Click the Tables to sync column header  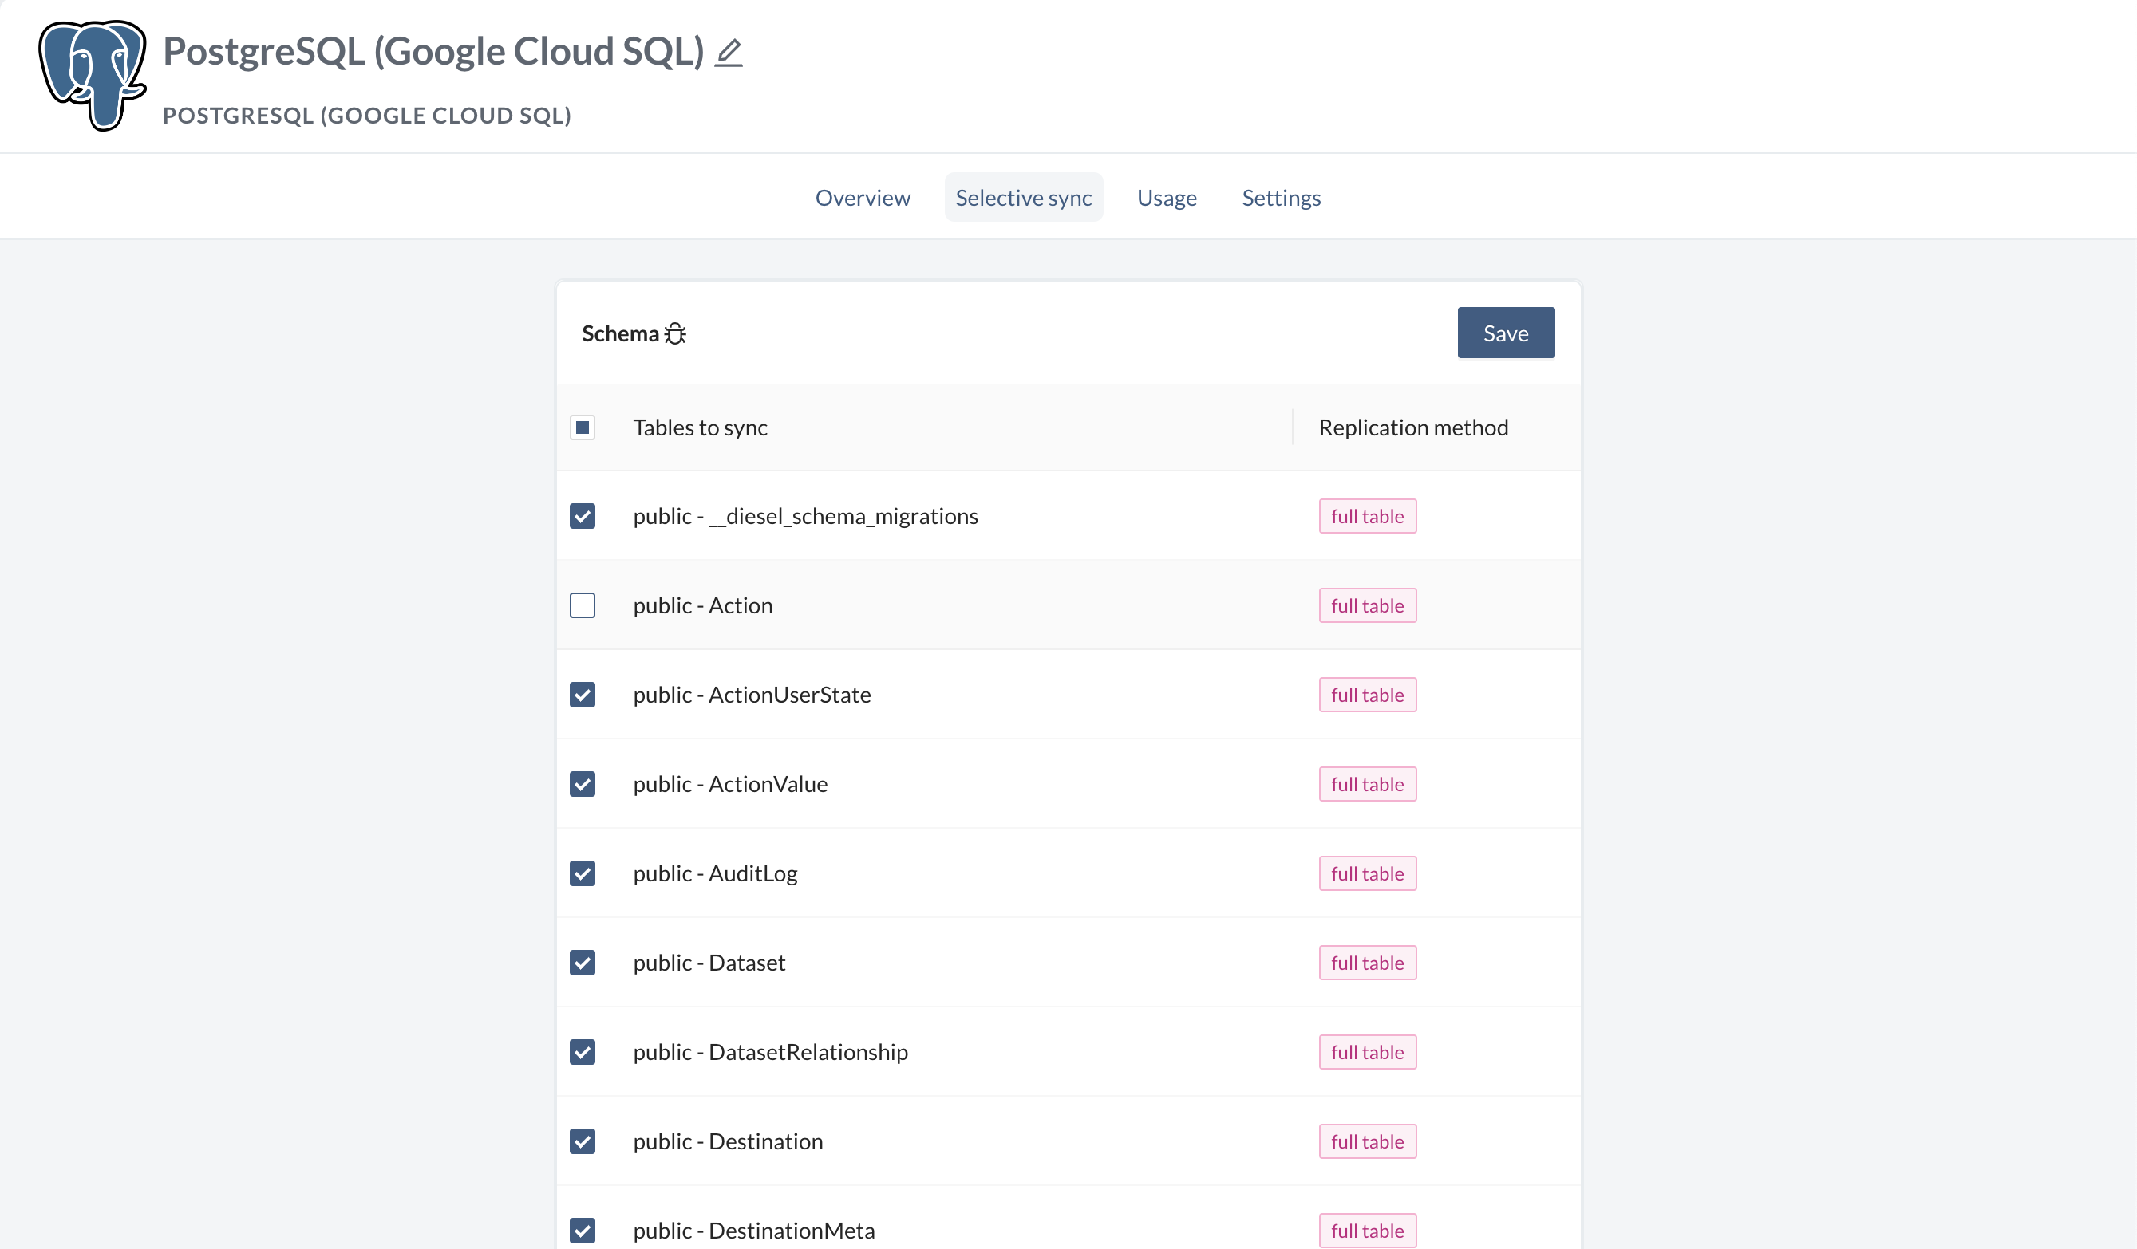point(700,427)
